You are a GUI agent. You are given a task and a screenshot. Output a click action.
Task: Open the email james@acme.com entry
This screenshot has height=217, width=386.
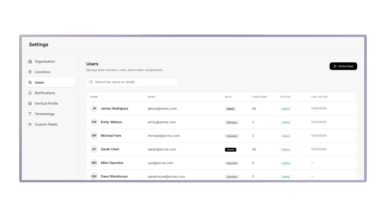[x=162, y=108]
